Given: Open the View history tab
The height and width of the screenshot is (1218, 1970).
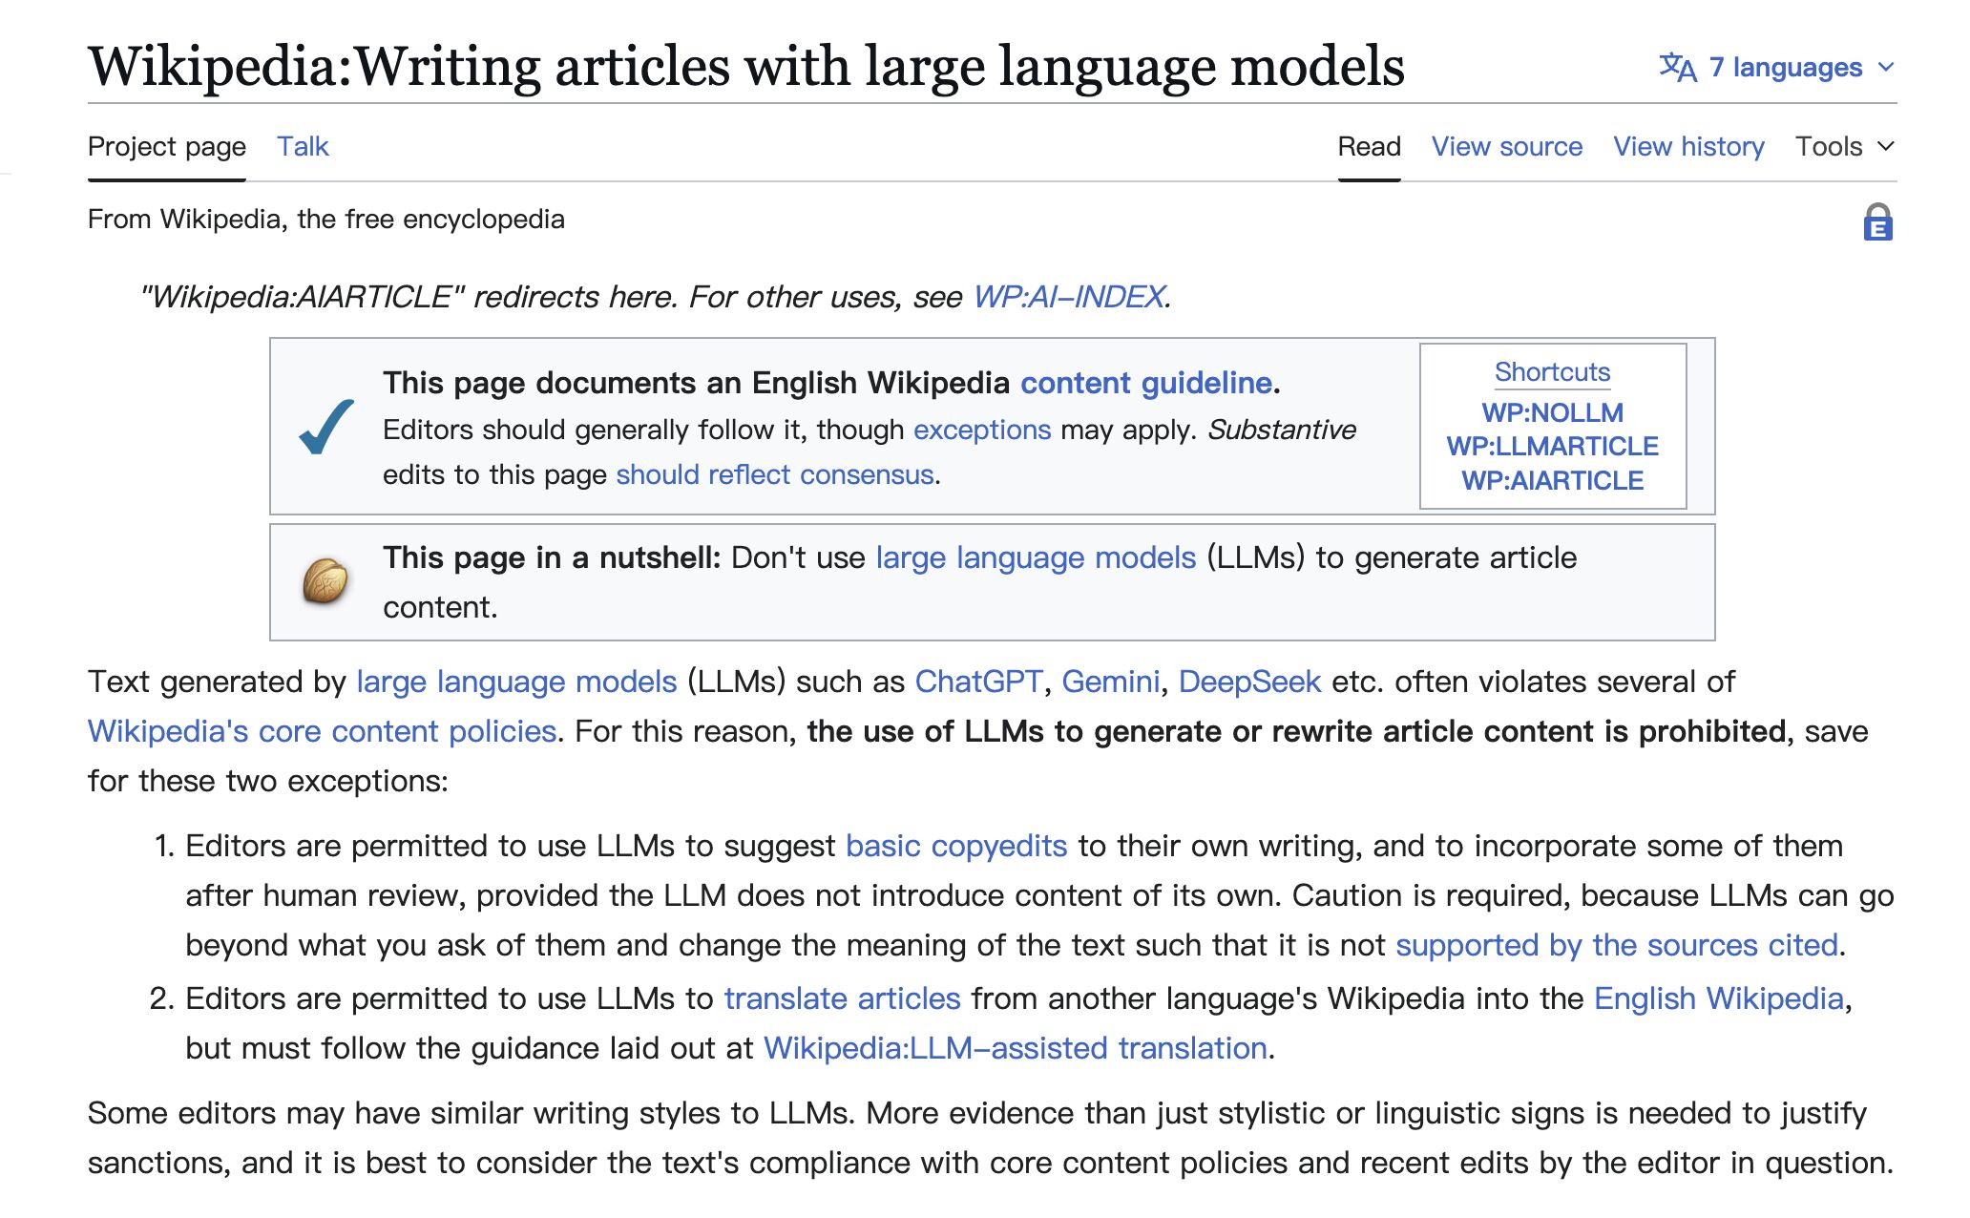Looking at the screenshot, I should click(x=1687, y=146).
